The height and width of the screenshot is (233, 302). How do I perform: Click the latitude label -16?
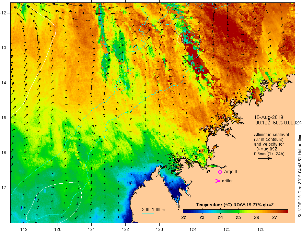3,153
